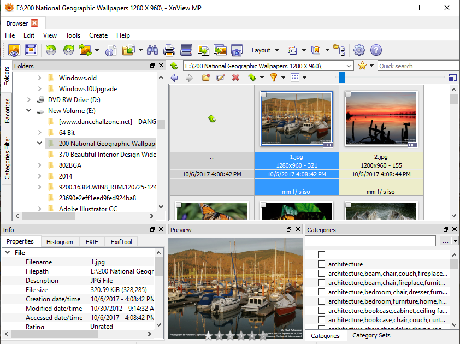Open the filter funnel dropdown arrow
Viewport: 460px width, 344px height.
pos(284,78)
